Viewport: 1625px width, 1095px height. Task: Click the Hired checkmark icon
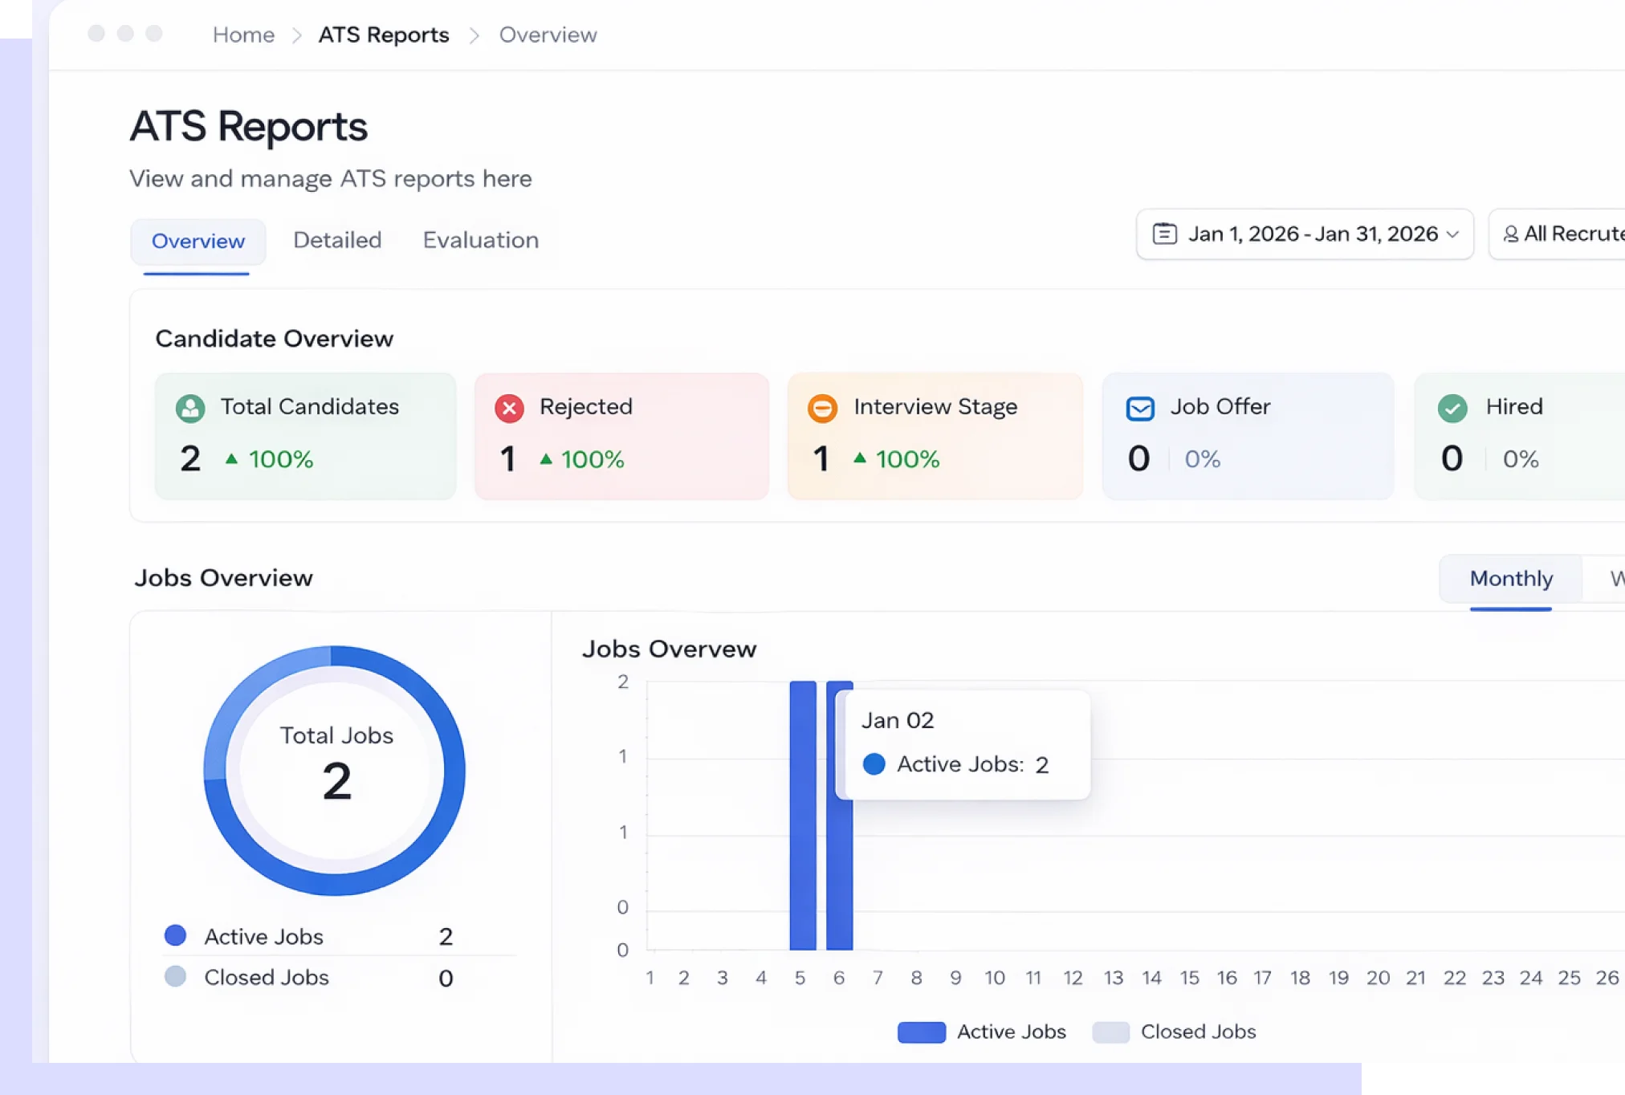1452,409
